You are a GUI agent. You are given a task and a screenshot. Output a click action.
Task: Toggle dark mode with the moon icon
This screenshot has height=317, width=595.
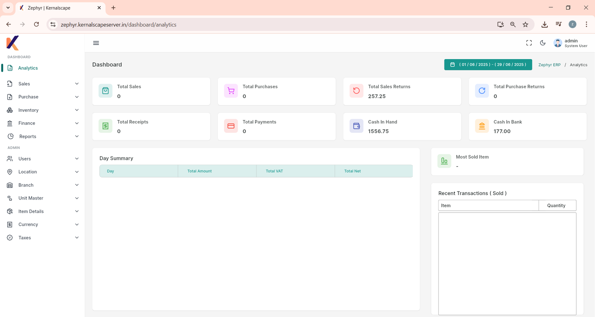coord(543,43)
